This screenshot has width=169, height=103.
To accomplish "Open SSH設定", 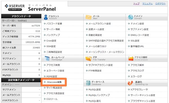I will click(x=51, y=46).
